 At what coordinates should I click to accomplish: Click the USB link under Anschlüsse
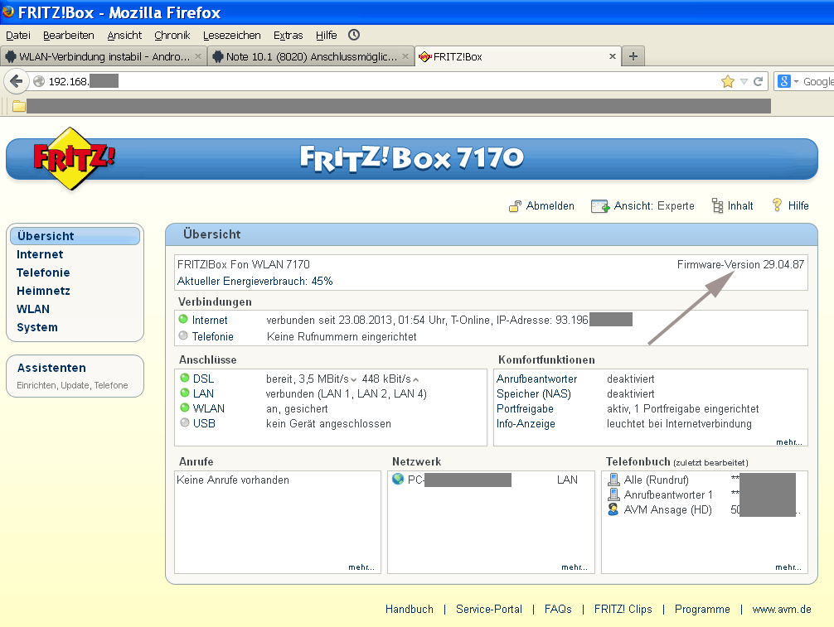pyautogui.click(x=204, y=423)
